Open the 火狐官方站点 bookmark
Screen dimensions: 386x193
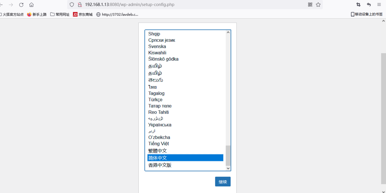[x=12, y=14]
